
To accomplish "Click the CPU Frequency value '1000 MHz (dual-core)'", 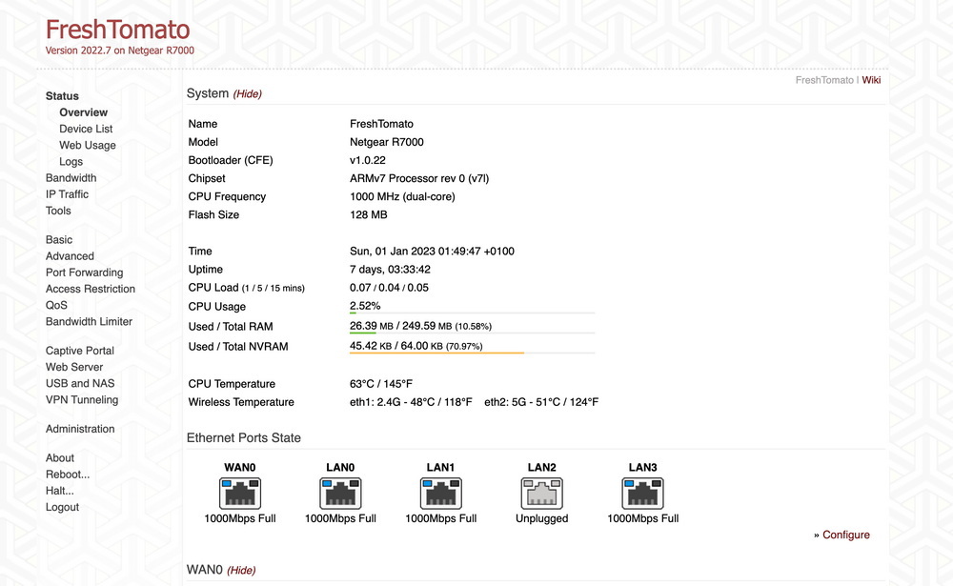I will [x=402, y=197].
